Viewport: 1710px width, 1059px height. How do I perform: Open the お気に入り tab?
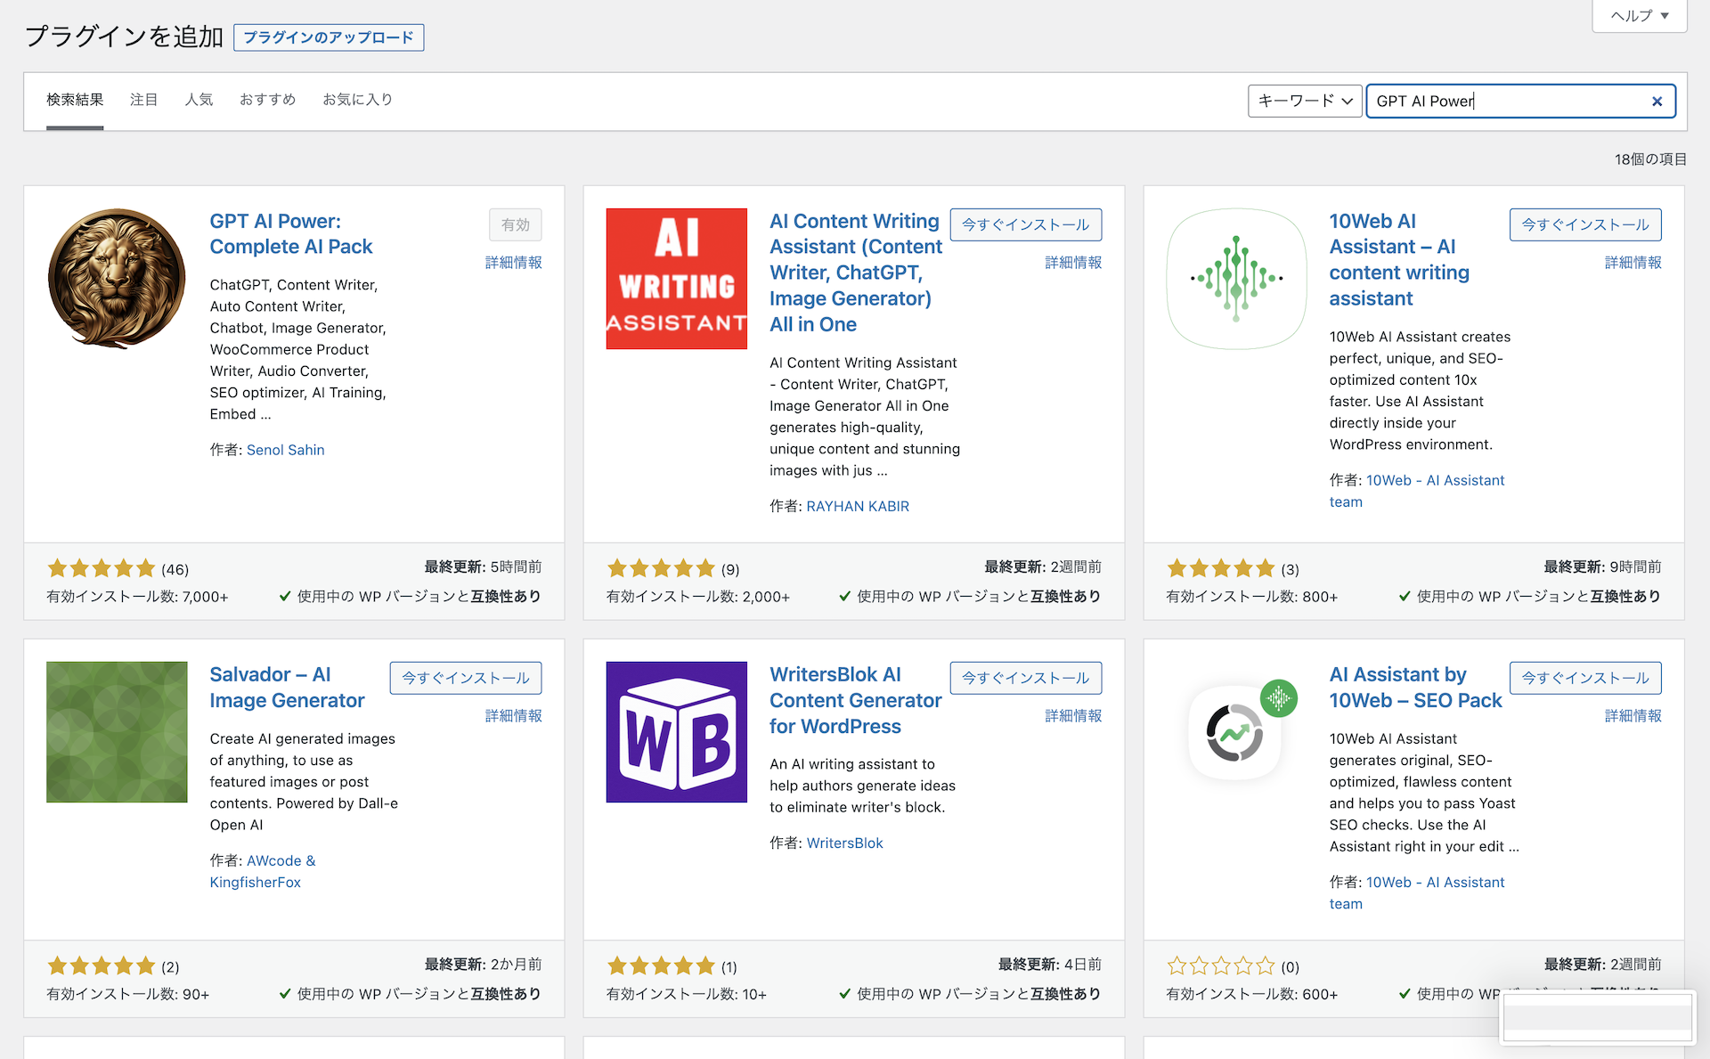click(357, 100)
